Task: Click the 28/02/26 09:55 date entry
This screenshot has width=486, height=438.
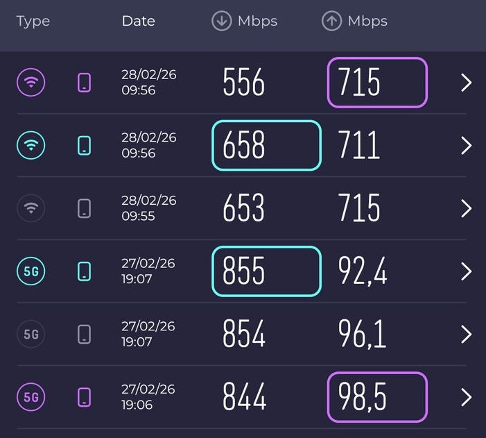Action: (149, 208)
